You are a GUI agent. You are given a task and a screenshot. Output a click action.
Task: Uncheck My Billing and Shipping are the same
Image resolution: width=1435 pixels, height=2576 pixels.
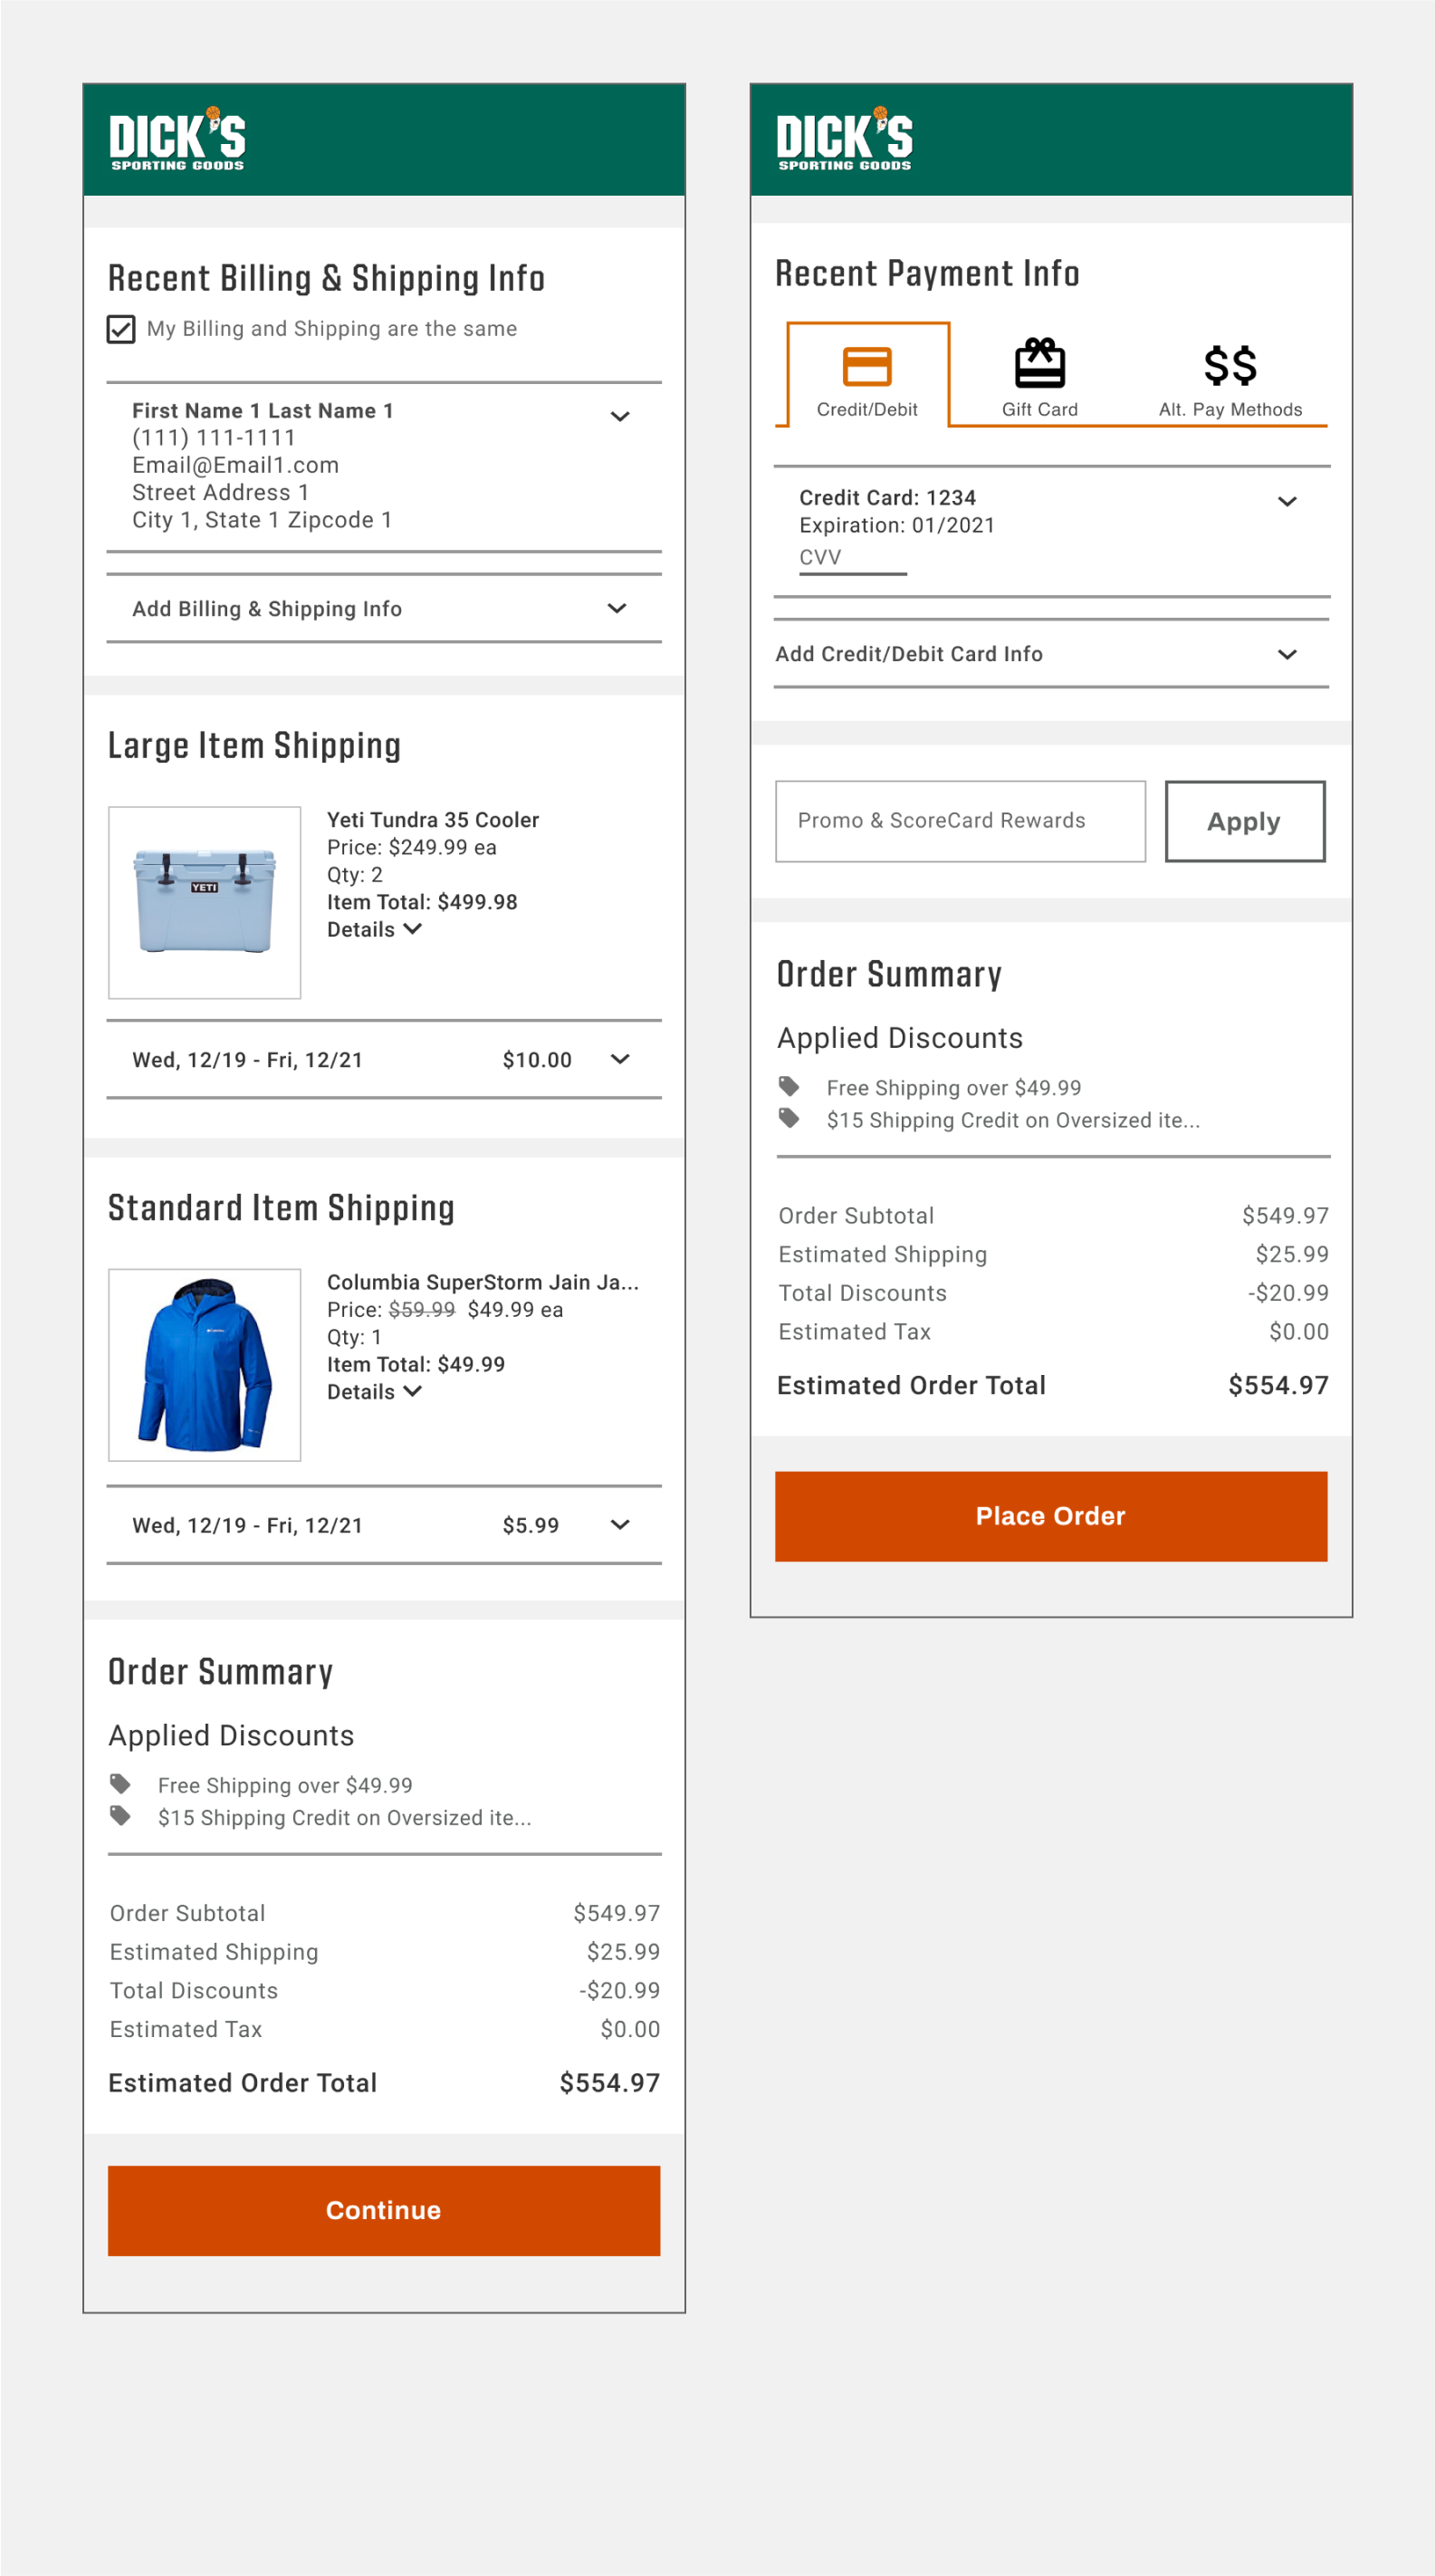[121, 329]
